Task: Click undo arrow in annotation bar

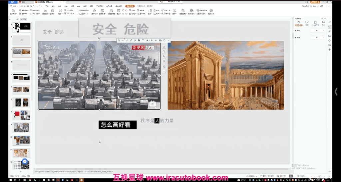Action: click(152, 40)
